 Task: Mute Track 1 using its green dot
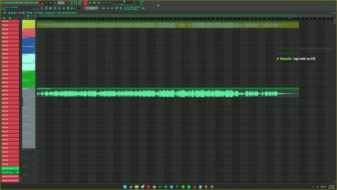tap(34, 27)
